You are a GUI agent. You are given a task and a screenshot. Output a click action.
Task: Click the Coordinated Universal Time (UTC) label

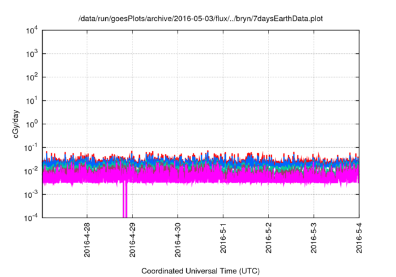click(200, 271)
